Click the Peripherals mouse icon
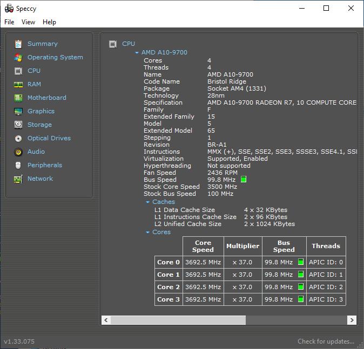Image resolution: width=364 pixels, height=349 pixels. coord(18,165)
